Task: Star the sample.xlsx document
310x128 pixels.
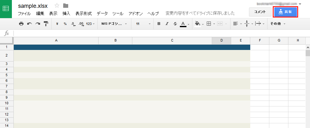Action: click(x=57, y=6)
